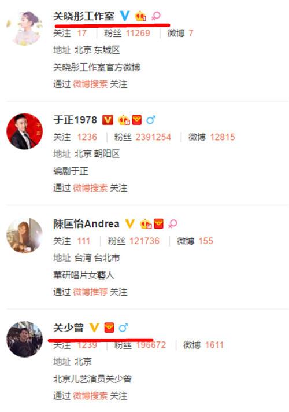Click red envelope icon next to 于正1978

137,120
